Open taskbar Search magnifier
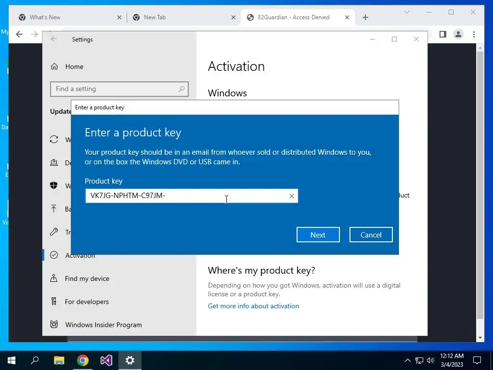 [x=35, y=360]
